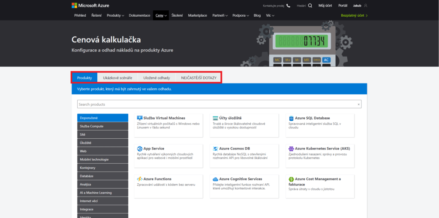Screen dimensions: 439x218
Task: Select the Databáze category in sidebar
Action: 103,176
